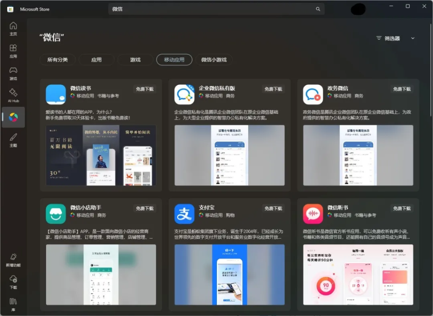Click the chevron next to 筛选器
433x316 pixels.
[x=412, y=38]
